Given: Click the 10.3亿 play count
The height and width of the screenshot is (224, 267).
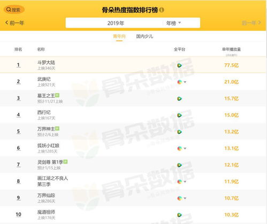Looking at the screenshot, I should point(231,215).
